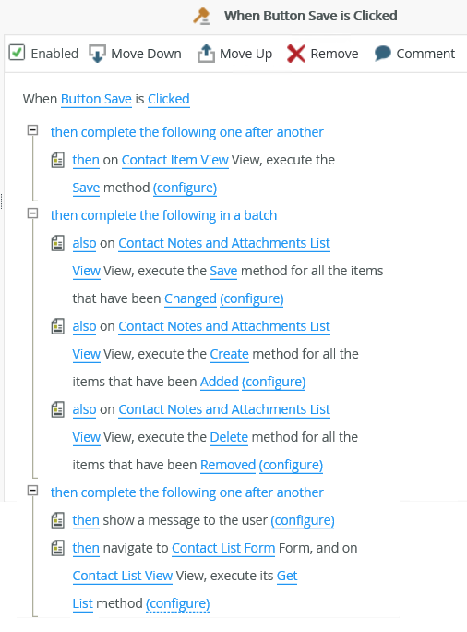The height and width of the screenshot is (632, 467).
Task: Select action icon beside navigate to Contact List Form
Action: (x=57, y=548)
